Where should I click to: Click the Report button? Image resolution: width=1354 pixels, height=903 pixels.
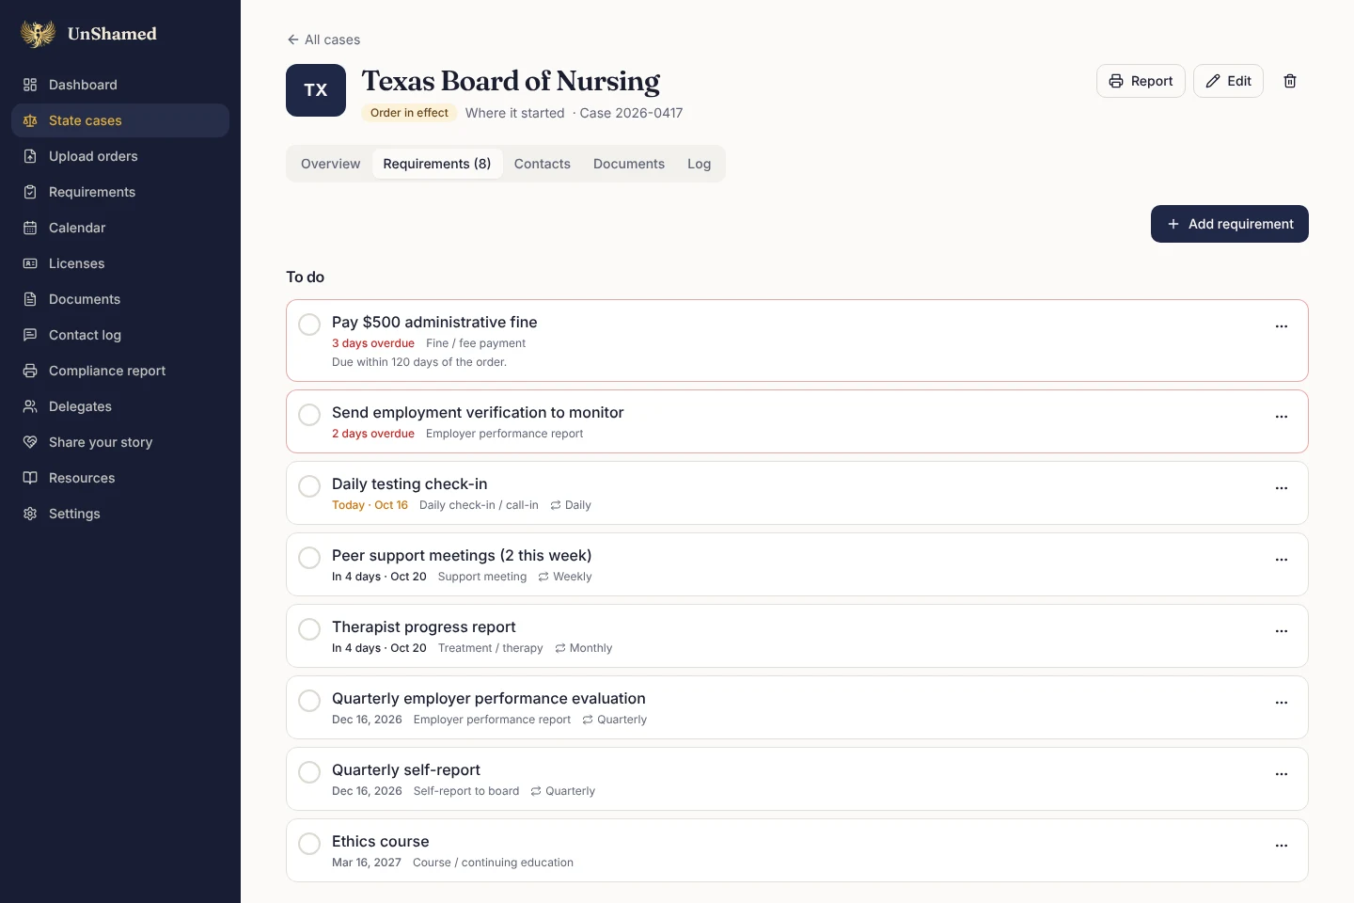coord(1141,81)
